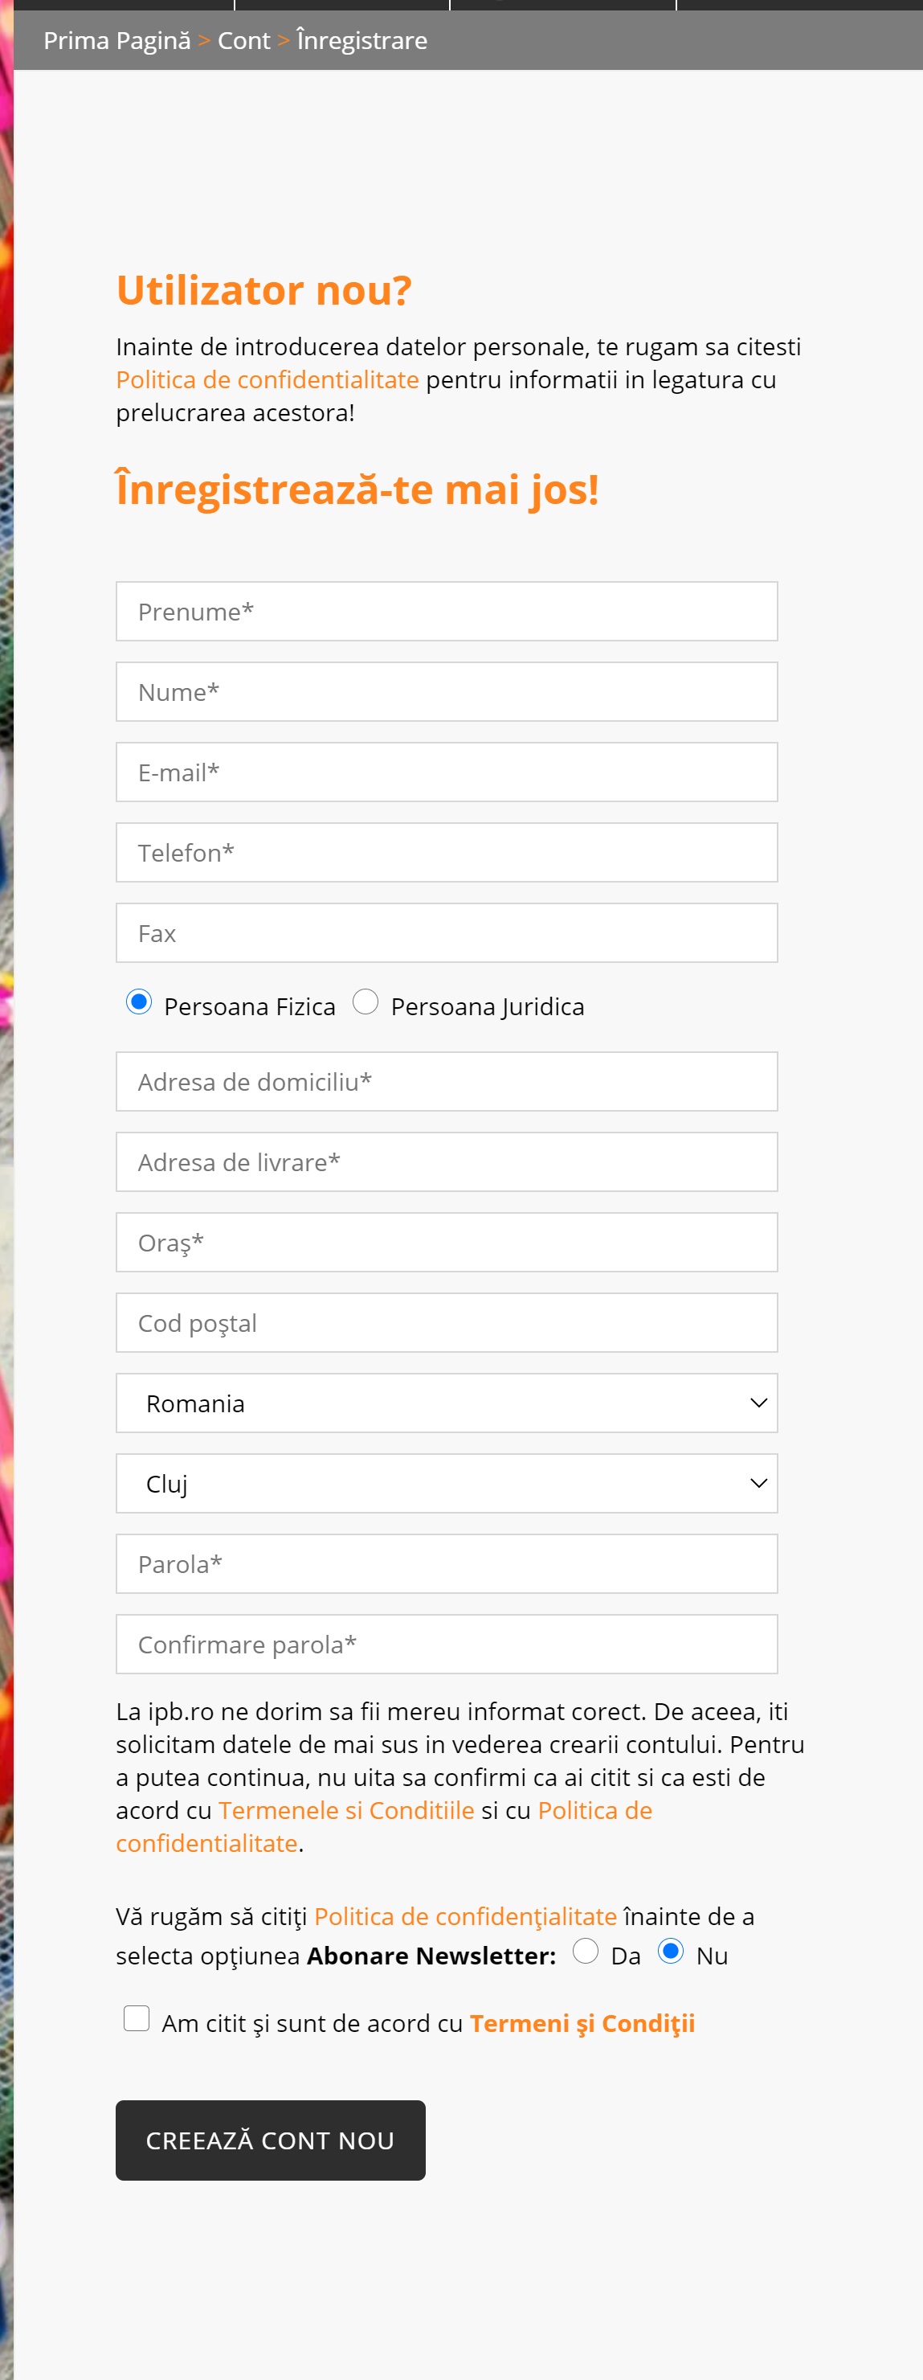Click into the Nume field
Screen dimensions: 923x2380
tap(447, 692)
